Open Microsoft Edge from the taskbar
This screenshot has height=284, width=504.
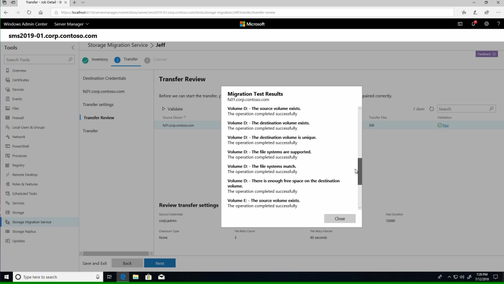[x=122, y=277]
